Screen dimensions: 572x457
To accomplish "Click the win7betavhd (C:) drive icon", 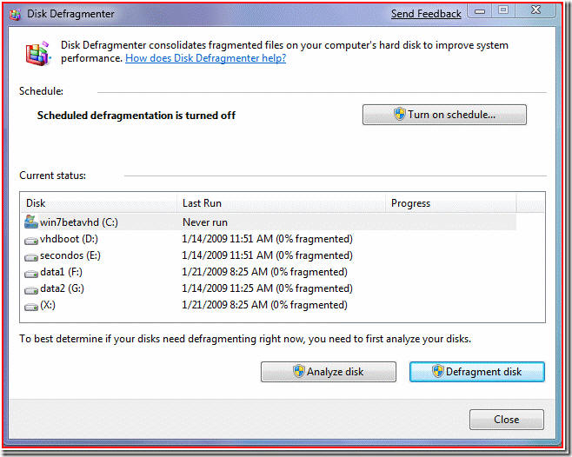I will [31, 222].
